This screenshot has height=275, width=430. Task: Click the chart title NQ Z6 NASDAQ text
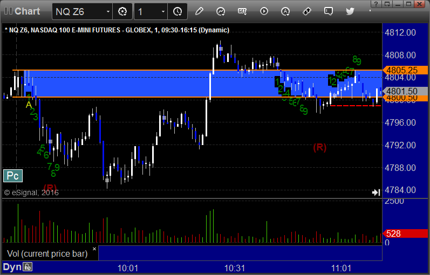(117, 30)
